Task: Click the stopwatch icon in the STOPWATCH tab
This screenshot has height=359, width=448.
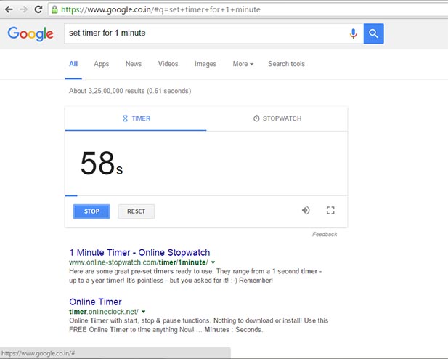Action: click(256, 118)
